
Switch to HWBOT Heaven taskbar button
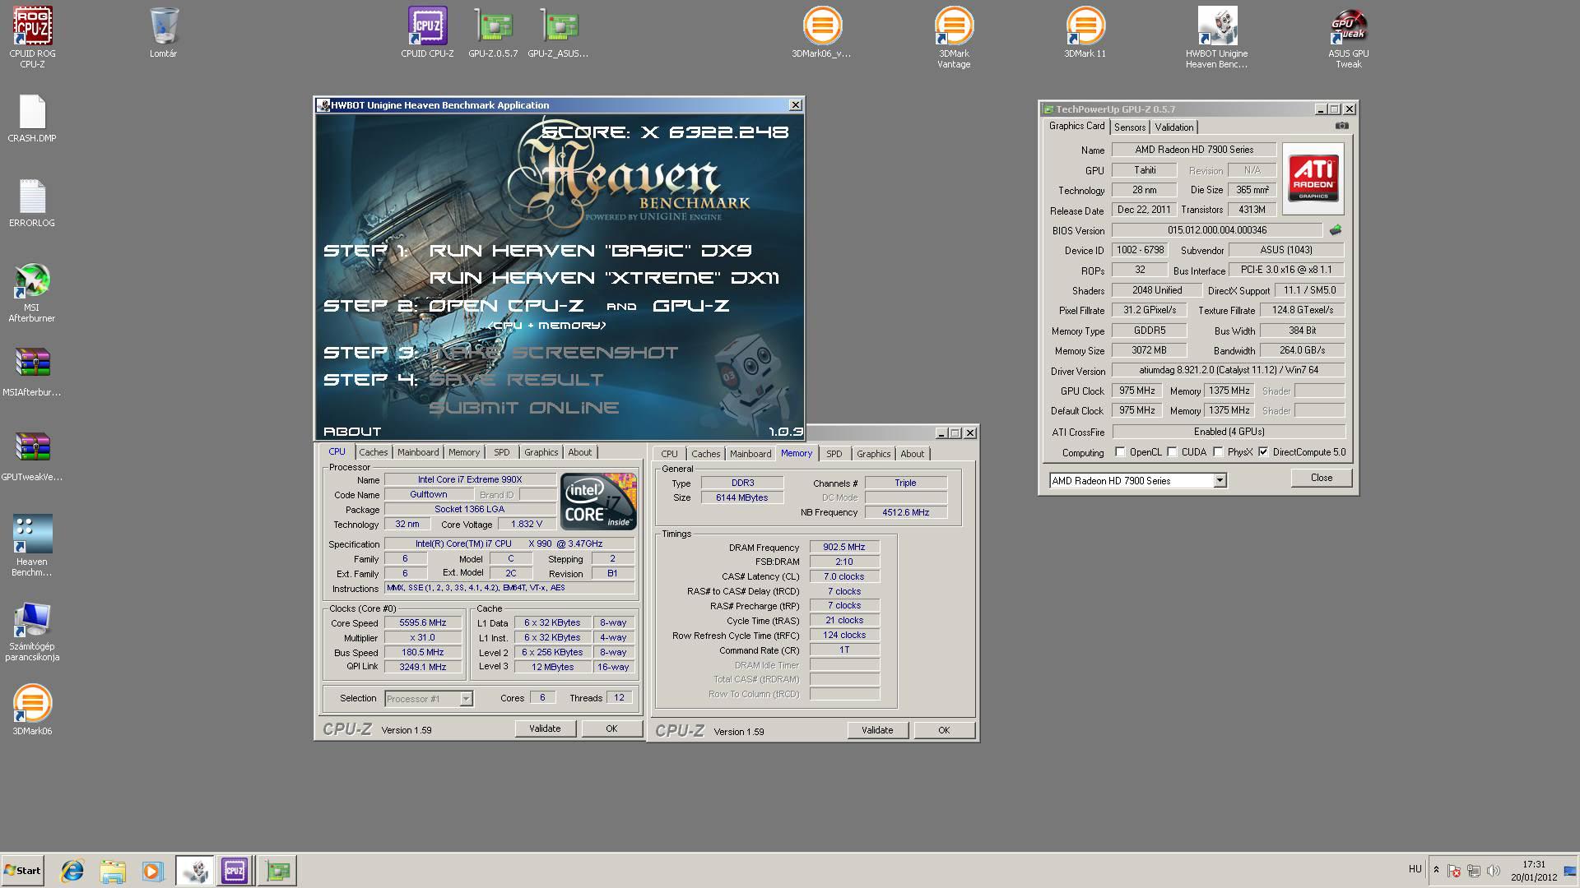click(x=195, y=871)
